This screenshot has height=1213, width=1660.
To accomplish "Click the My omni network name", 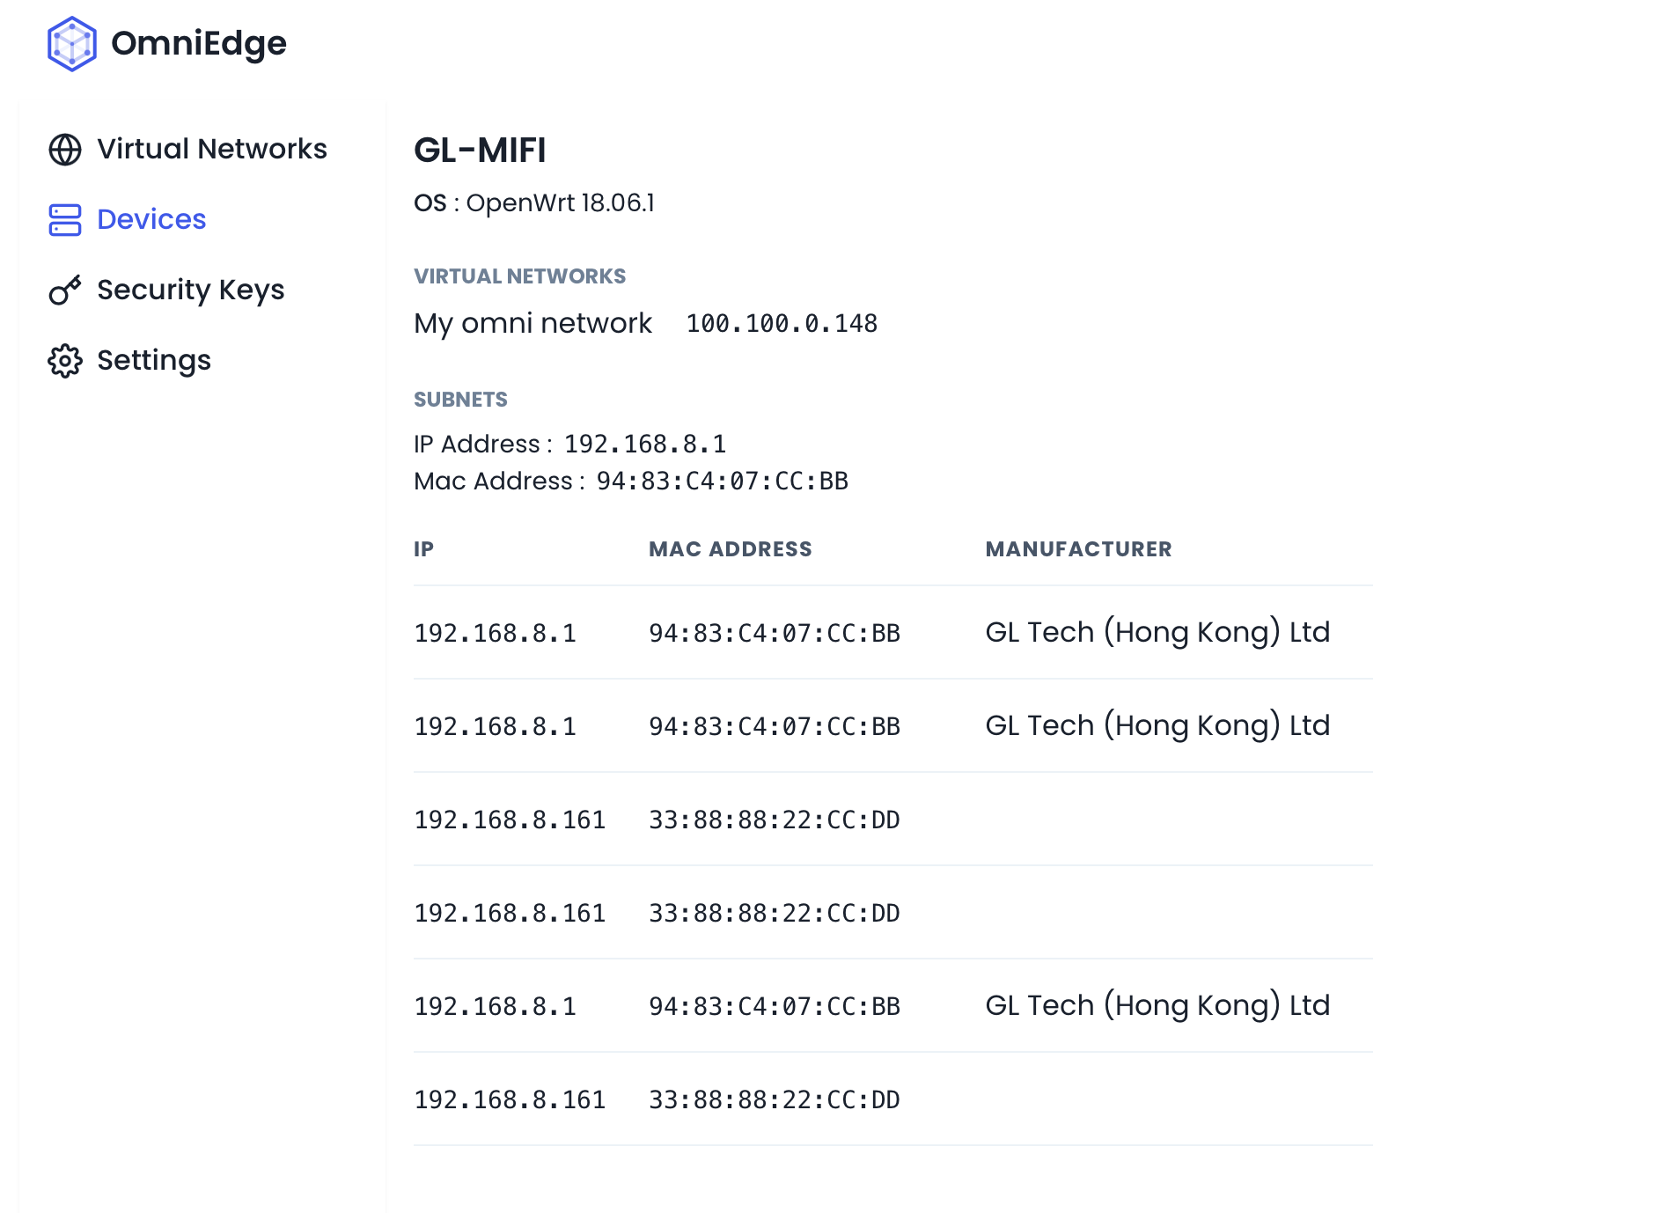I will (533, 323).
